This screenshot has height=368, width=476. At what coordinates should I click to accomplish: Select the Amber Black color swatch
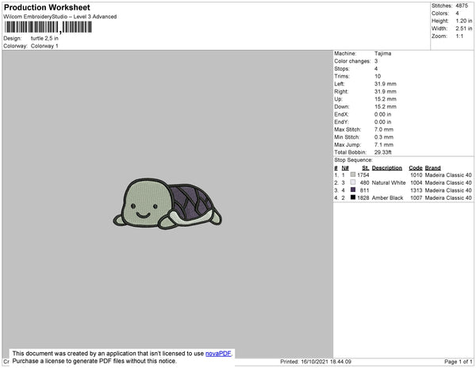coord(353,197)
